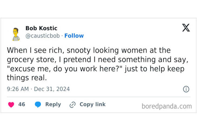Open the Bob Kostic profile name
Image resolution: width=197 pixels, height=131 pixels.
point(41,28)
